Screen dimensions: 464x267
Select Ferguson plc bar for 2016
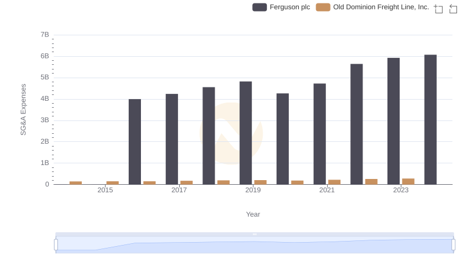pyautogui.click(x=135, y=142)
